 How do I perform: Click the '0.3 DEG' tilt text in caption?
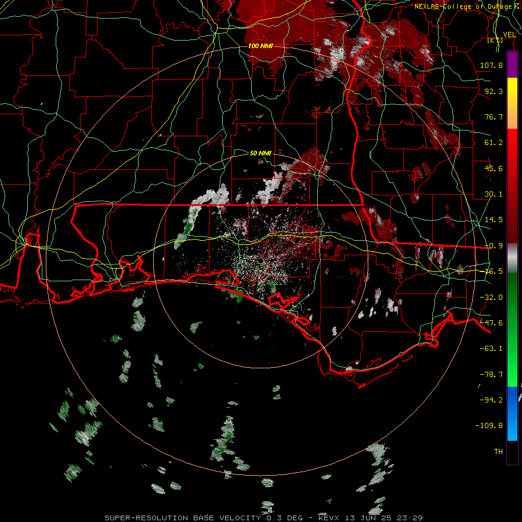(284, 518)
